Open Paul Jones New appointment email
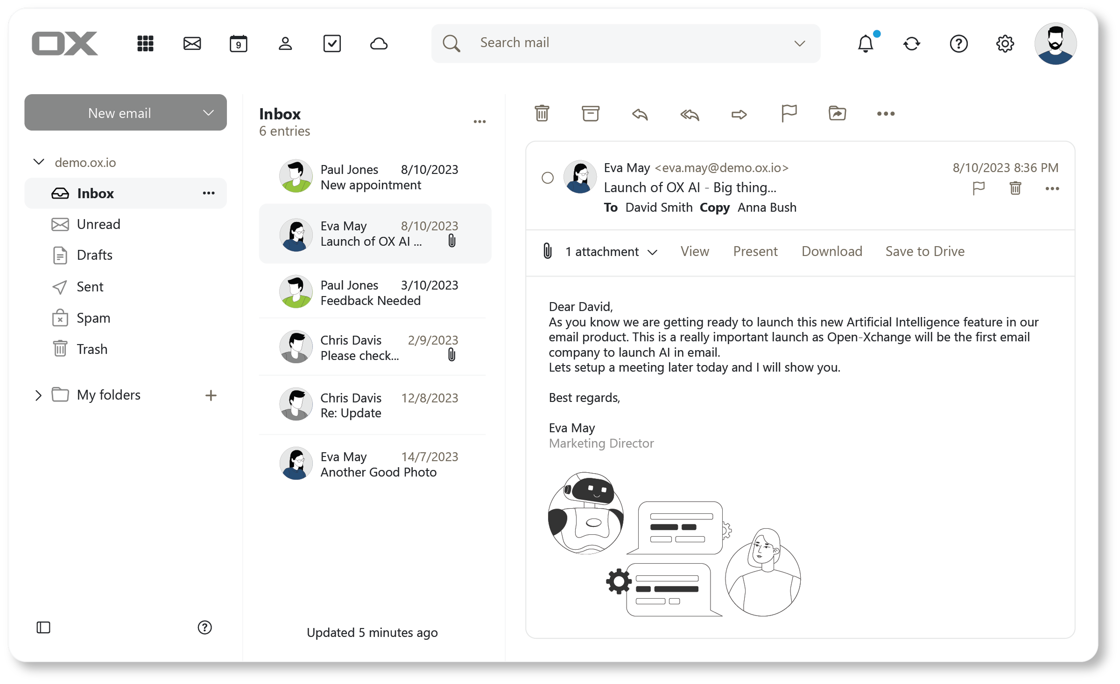 coord(375,177)
